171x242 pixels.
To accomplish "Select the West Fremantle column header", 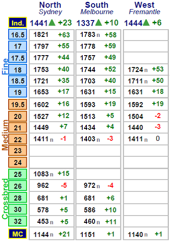I will (144, 8).
